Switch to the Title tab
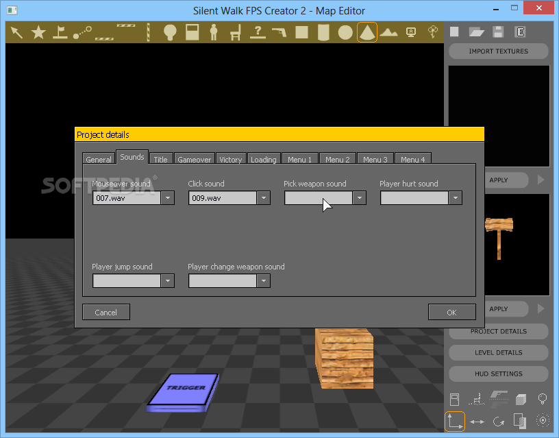This screenshot has height=438, width=559. coord(161,159)
